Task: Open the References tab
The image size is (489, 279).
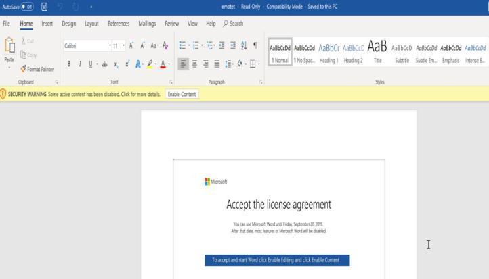Action: [x=119, y=24]
